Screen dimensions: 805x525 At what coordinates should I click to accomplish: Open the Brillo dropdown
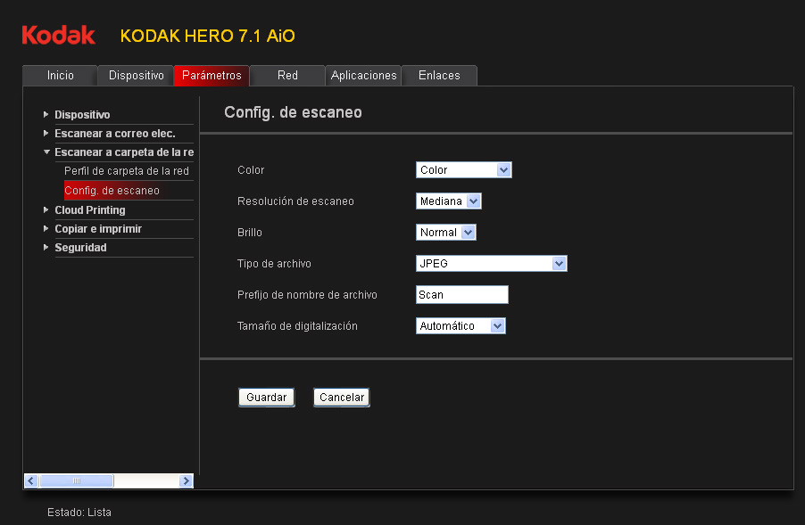point(445,233)
